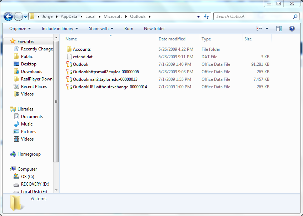The width and height of the screenshot is (303, 216).
Task: Click the 5/26/2009 4:22 PM date
Action: pos(176,49)
